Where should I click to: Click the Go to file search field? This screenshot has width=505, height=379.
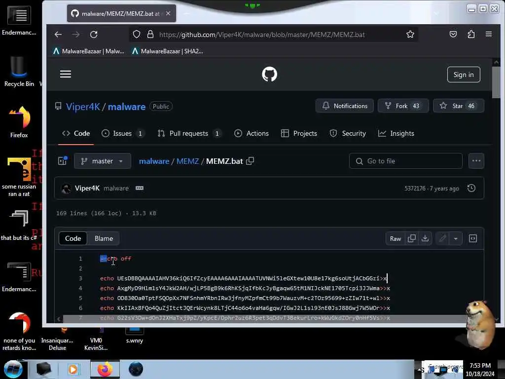[x=406, y=161]
